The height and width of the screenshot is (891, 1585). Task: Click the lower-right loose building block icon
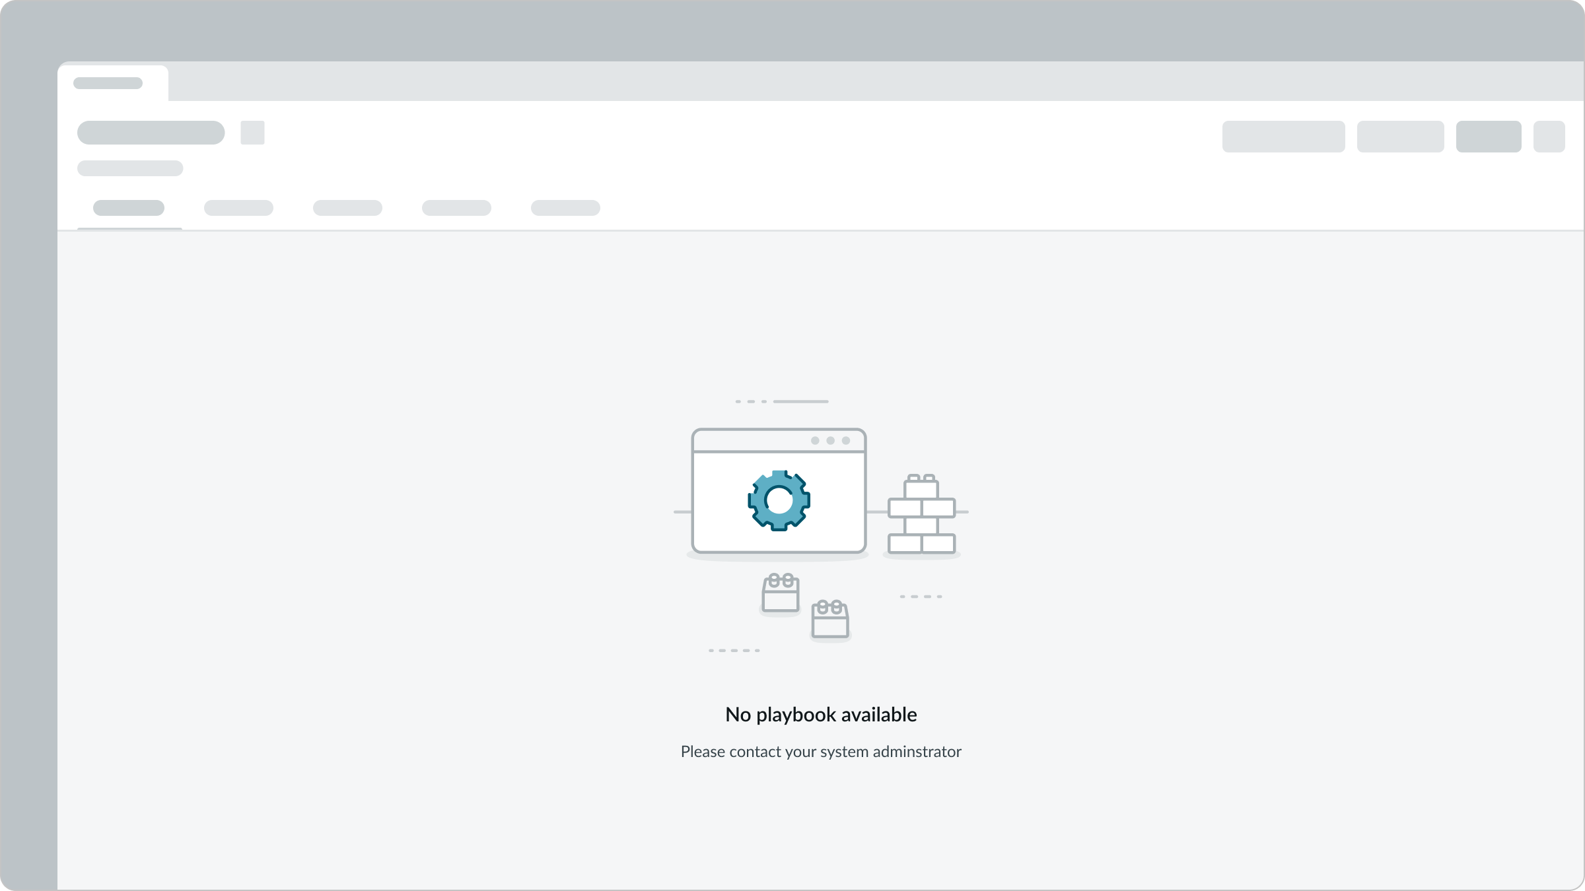pos(830,620)
